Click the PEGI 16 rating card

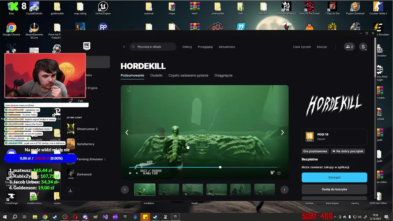[x=334, y=137]
